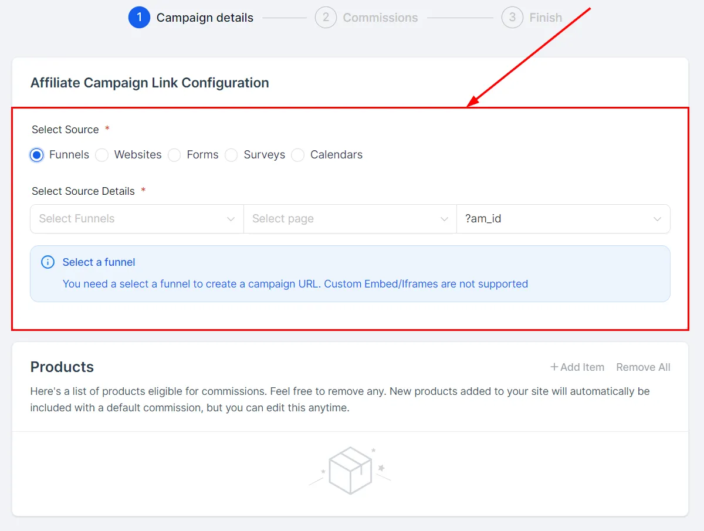
Task: Click the Select a funnel notice title
Action: (99, 262)
